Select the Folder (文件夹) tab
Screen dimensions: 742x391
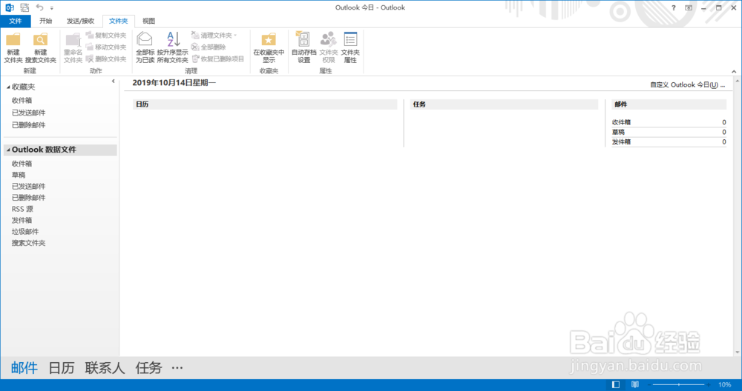pos(118,21)
